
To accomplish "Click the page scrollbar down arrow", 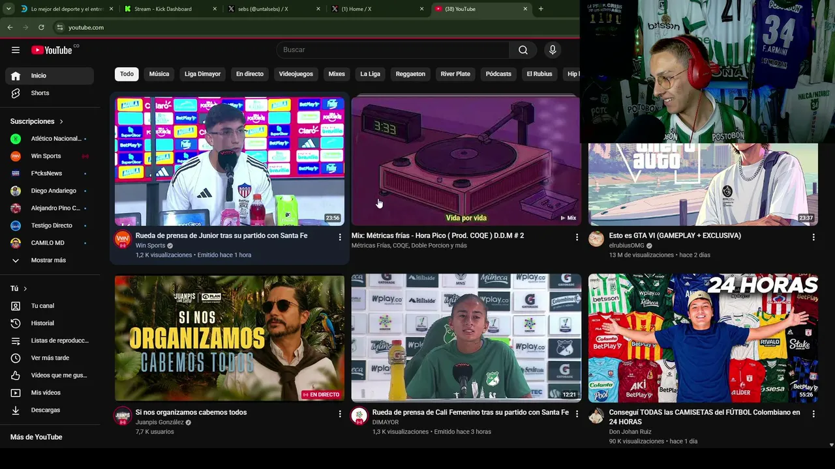I will click(x=831, y=444).
